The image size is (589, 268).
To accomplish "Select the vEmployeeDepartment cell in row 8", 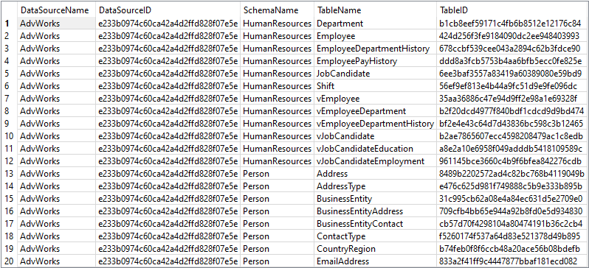I will point(375,111).
